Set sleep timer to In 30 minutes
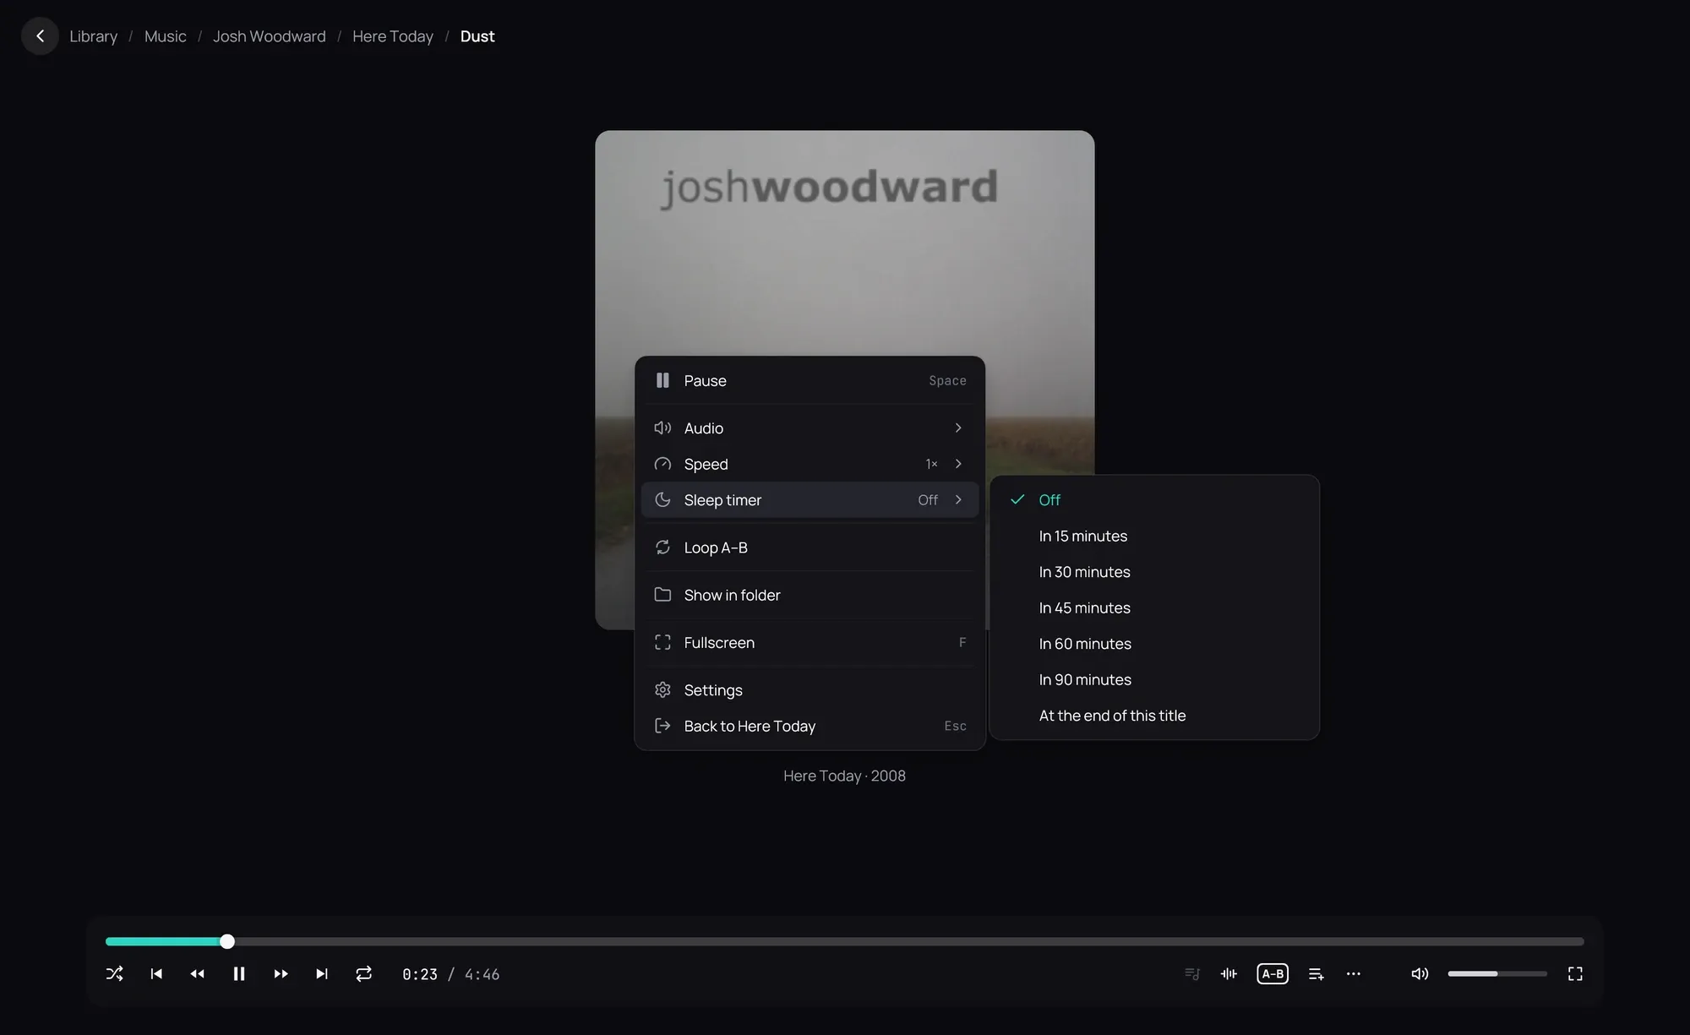 (x=1154, y=572)
